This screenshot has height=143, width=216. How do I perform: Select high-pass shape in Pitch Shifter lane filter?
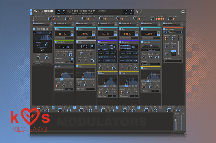click(x=61, y=79)
